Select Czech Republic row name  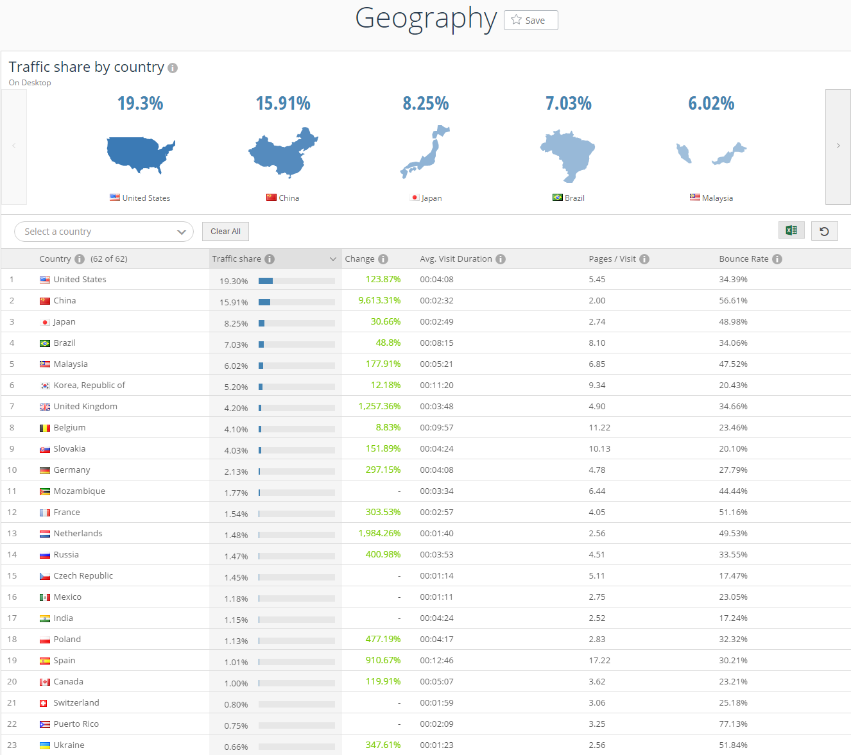[x=83, y=575]
